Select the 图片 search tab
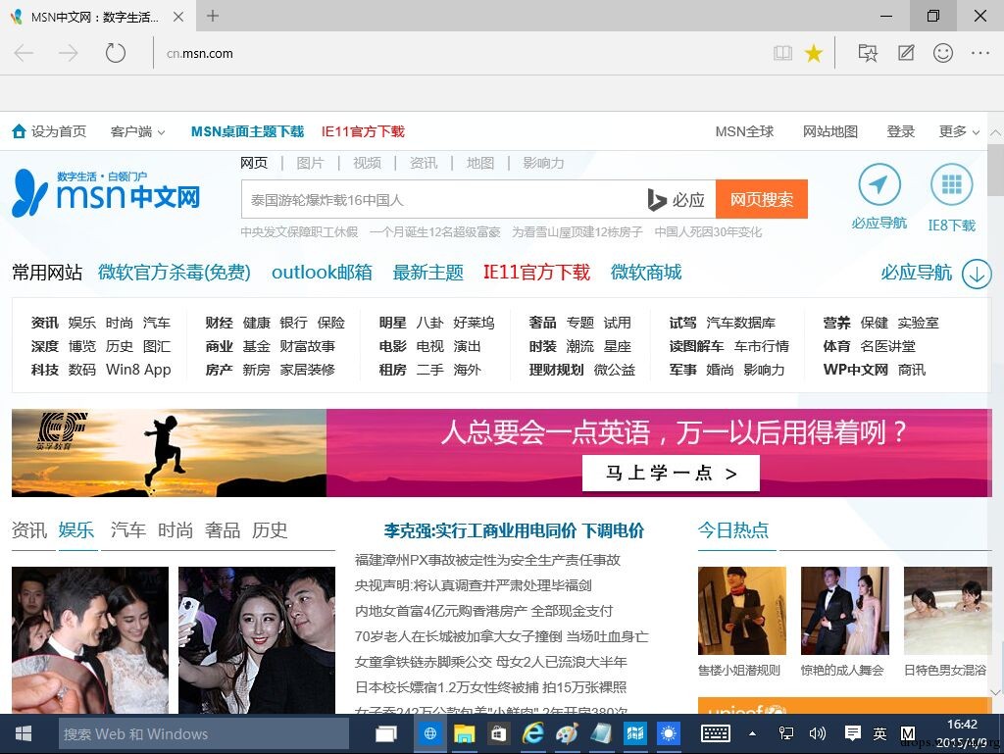The width and height of the screenshot is (1004, 754). tap(310, 163)
